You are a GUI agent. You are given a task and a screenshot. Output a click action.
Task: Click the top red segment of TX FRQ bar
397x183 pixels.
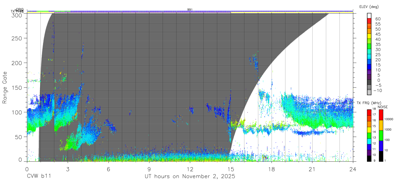click(369, 113)
